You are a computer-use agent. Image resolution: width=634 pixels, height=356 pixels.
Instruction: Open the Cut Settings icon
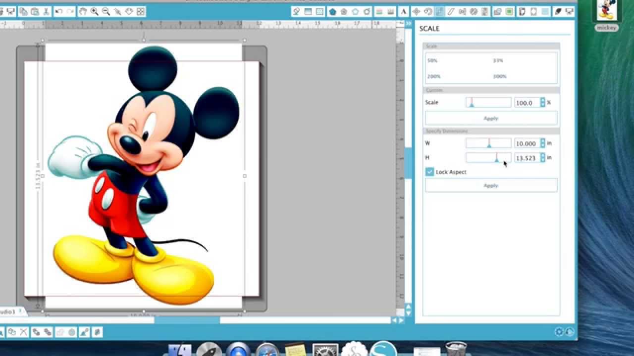[558, 11]
